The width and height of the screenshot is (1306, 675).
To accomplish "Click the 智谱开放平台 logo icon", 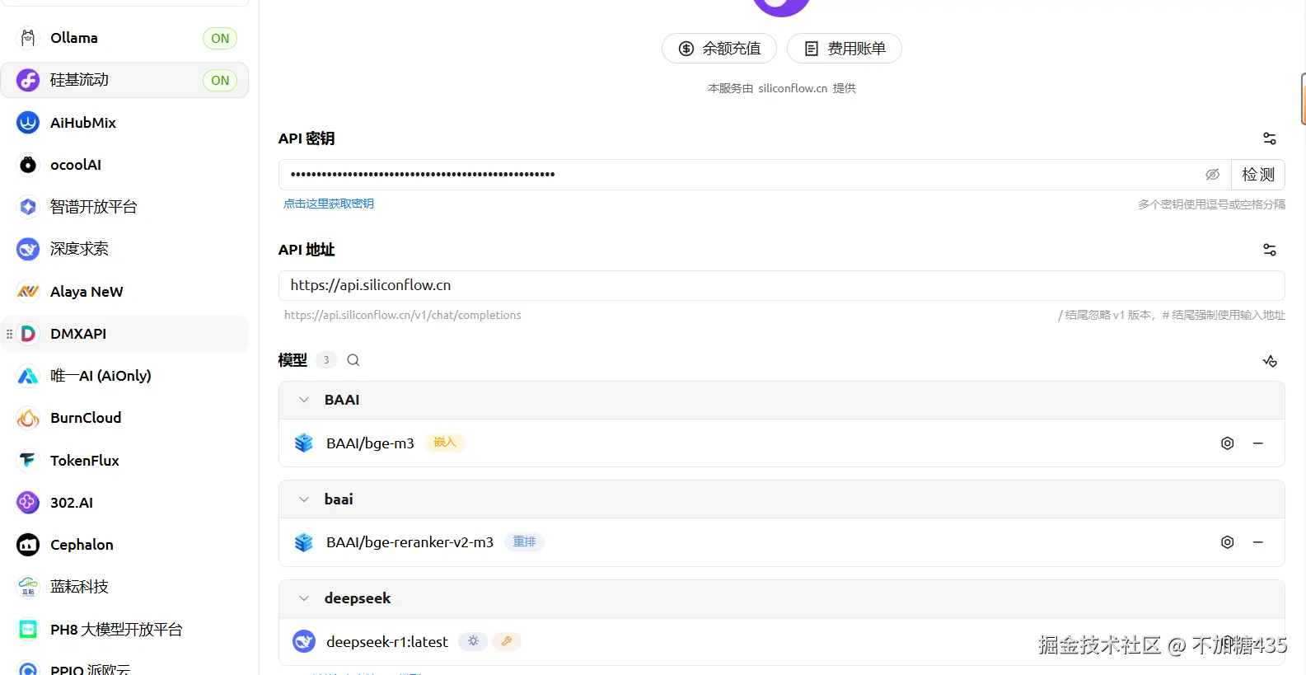I will [x=28, y=207].
